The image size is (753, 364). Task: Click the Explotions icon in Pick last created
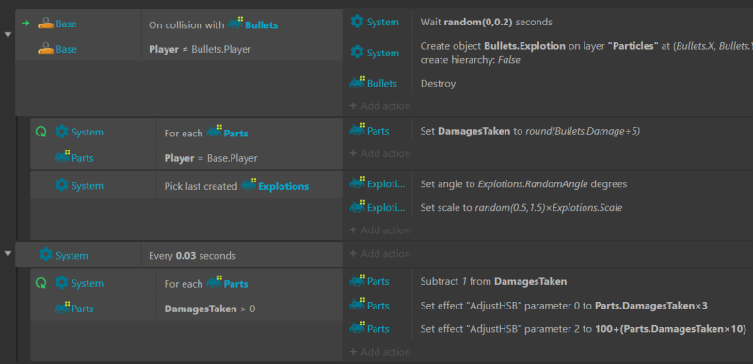(248, 185)
